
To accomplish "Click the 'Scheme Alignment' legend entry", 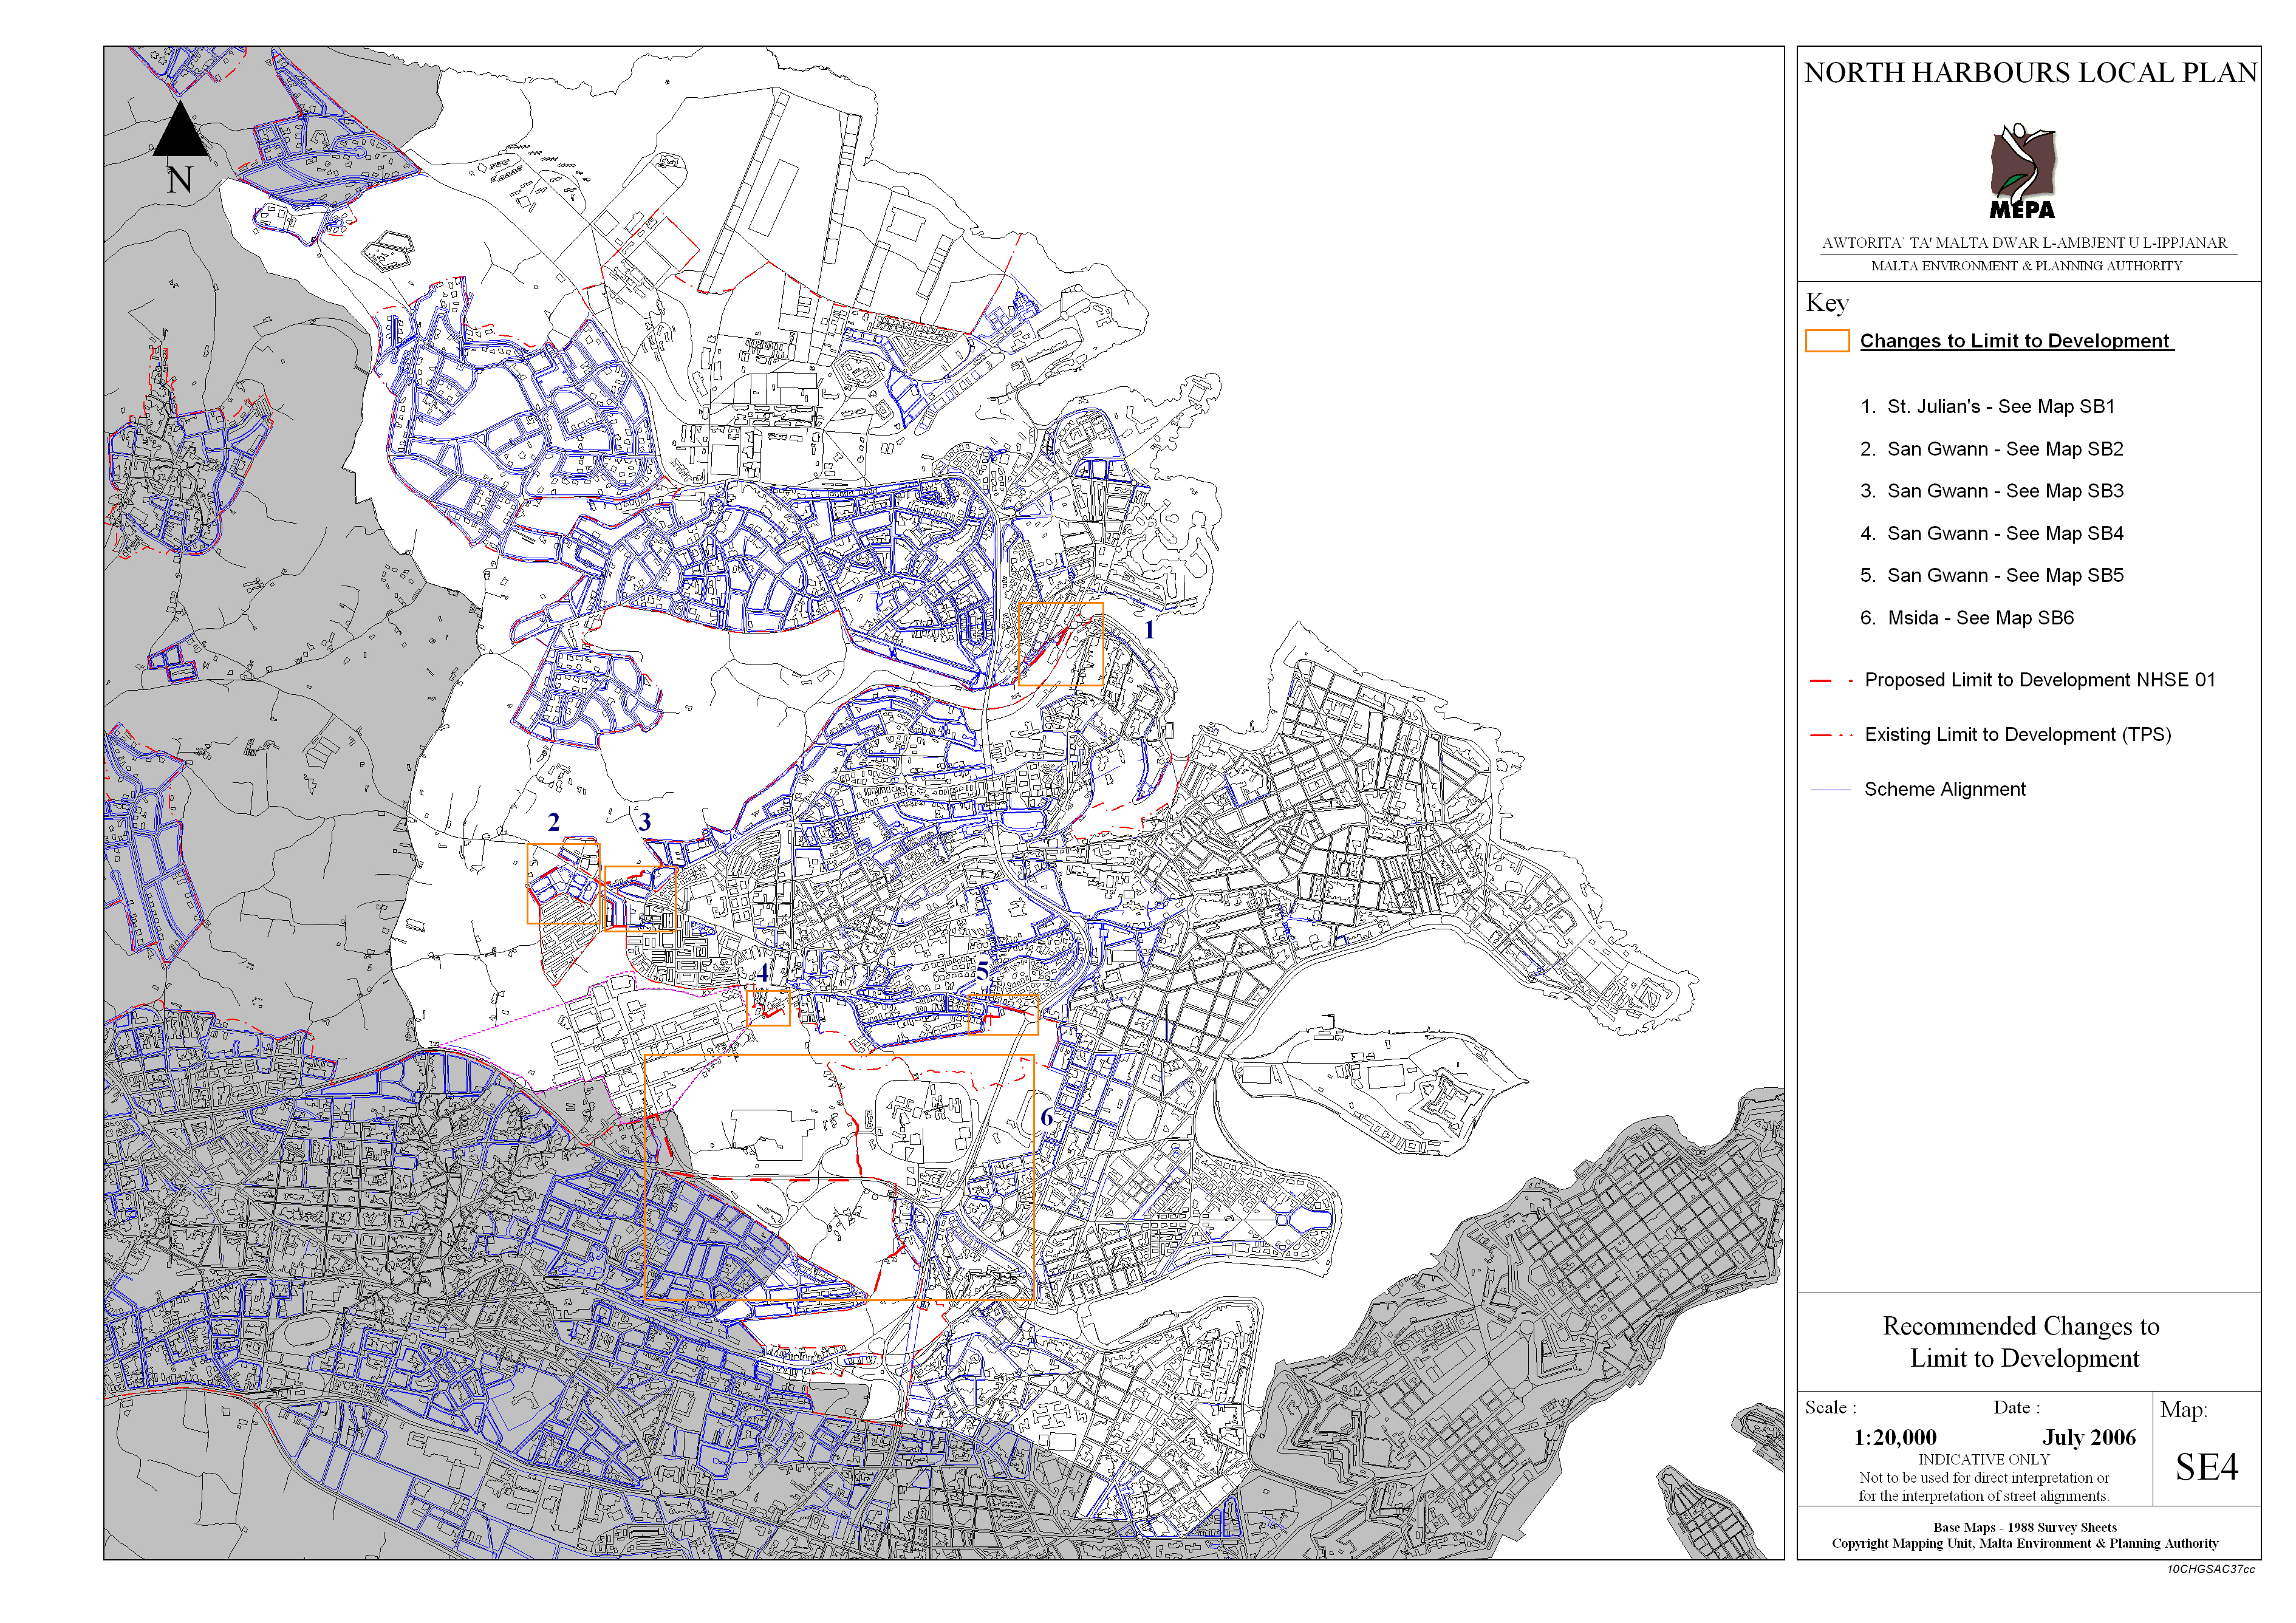I will (1944, 790).
